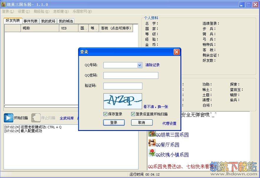Click the QQ胡莱三国乐园 link text
260x178 pixels.
click(172, 135)
